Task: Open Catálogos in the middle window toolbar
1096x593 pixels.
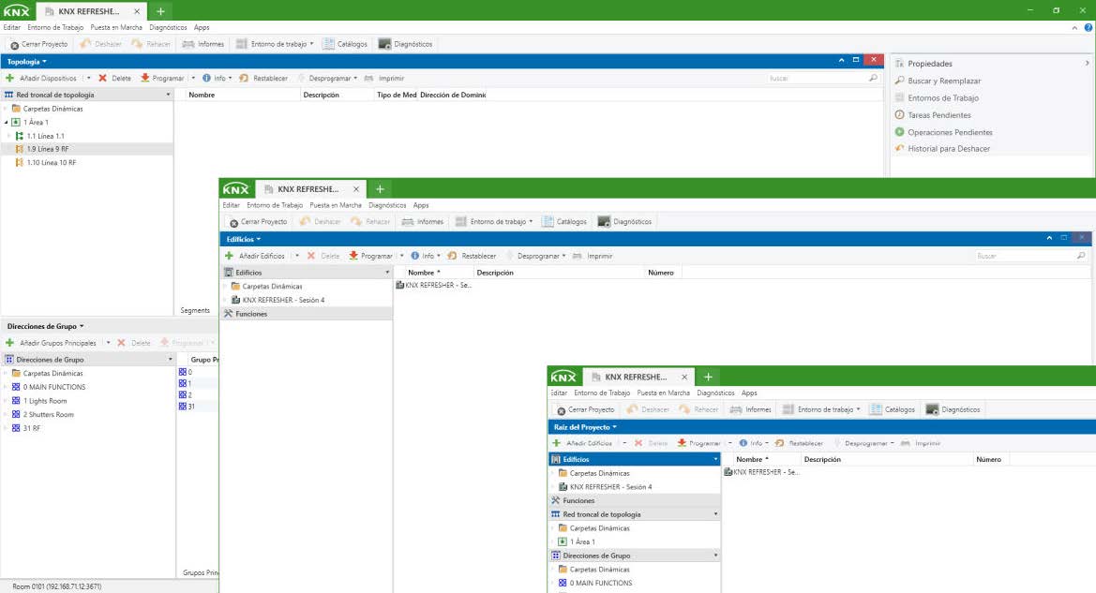Action: (564, 221)
